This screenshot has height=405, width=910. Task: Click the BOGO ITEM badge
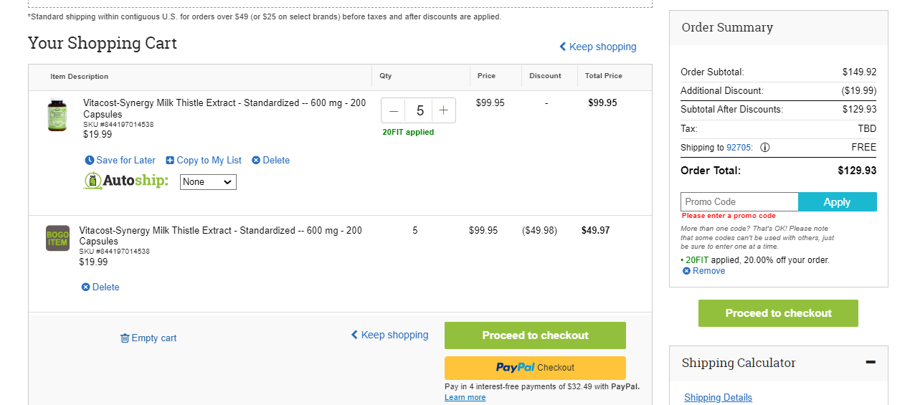click(x=58, y=238)
